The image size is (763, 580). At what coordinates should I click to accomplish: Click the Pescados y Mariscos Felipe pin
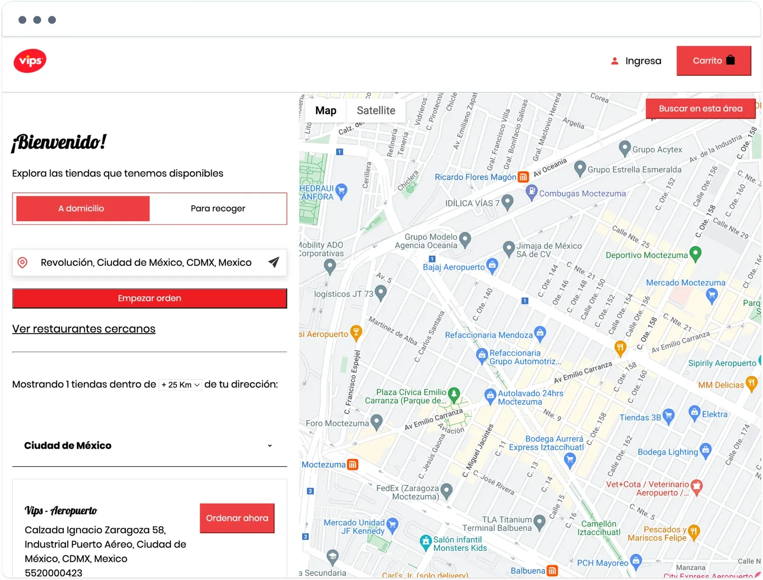click(x=694, y=532)
